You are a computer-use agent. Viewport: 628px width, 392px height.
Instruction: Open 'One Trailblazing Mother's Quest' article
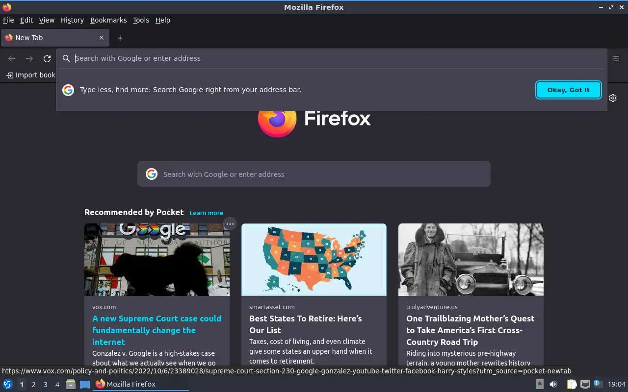pyautogui.click(x=471, y=330)
